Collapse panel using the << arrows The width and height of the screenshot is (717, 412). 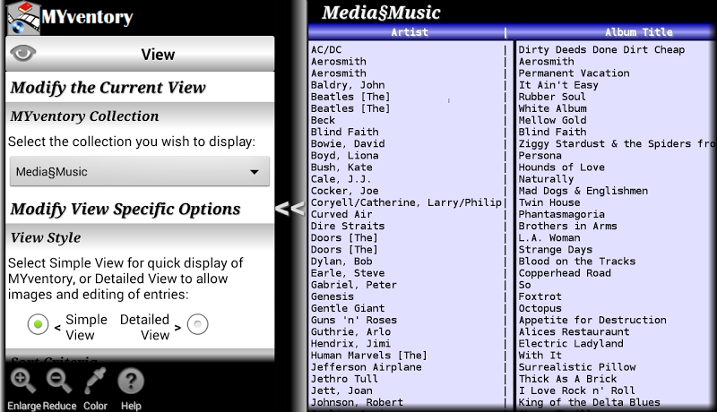point(289,209)
